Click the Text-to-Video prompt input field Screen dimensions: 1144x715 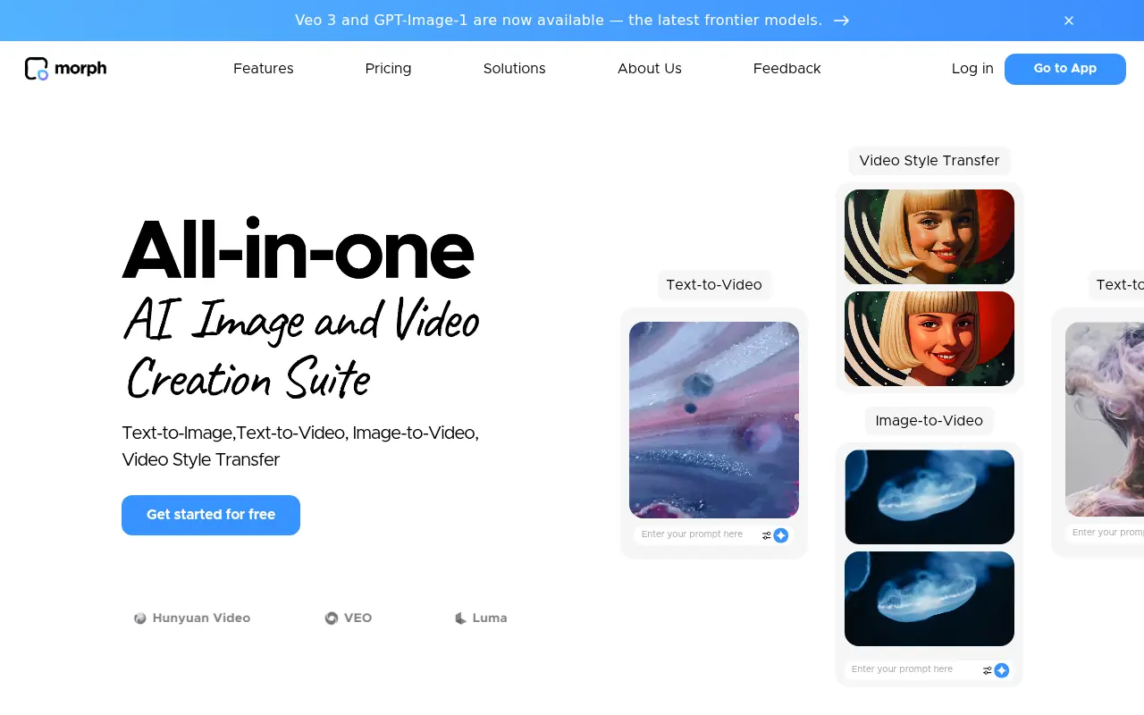pyautogui.click(x=695, y=534)
